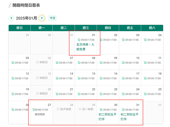
Task: Click the 休館日 label on day 20
Action: (x=44, y=94)
